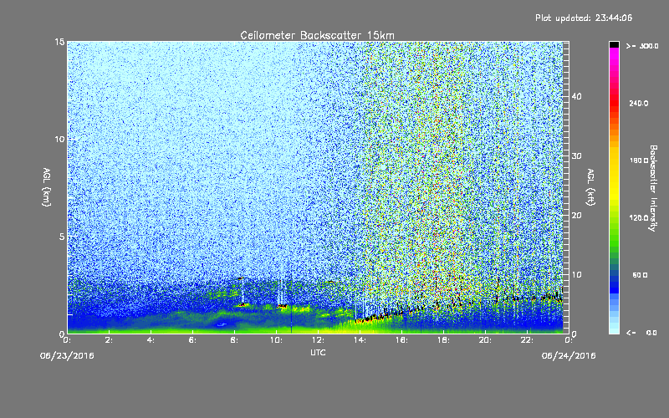
Task: Click the '6:' hour tick label
Action: click(192, 340)
